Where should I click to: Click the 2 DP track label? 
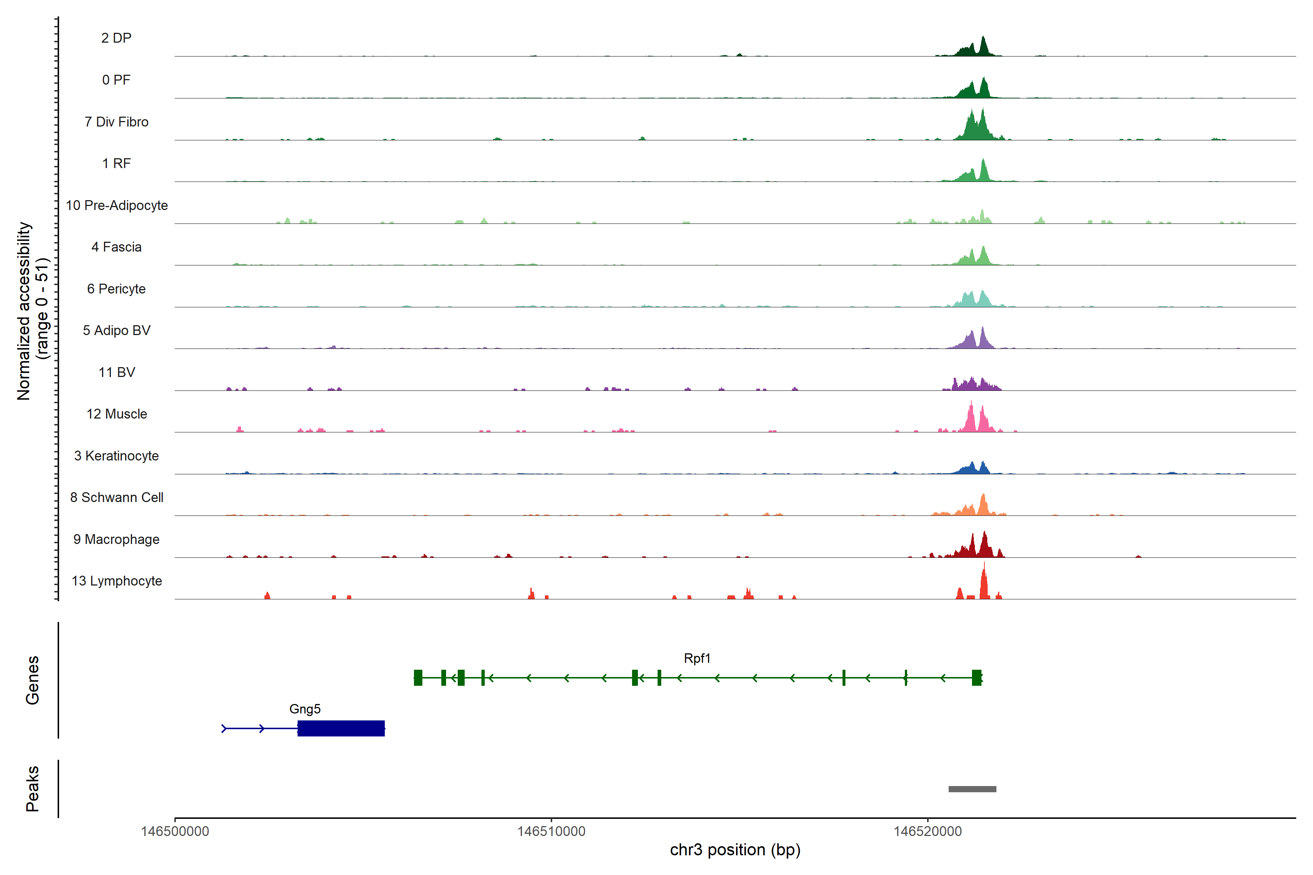pyautogui.click(x=116, y=38)
